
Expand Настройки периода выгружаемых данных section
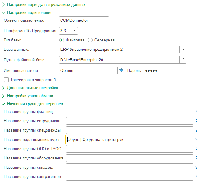3,5
